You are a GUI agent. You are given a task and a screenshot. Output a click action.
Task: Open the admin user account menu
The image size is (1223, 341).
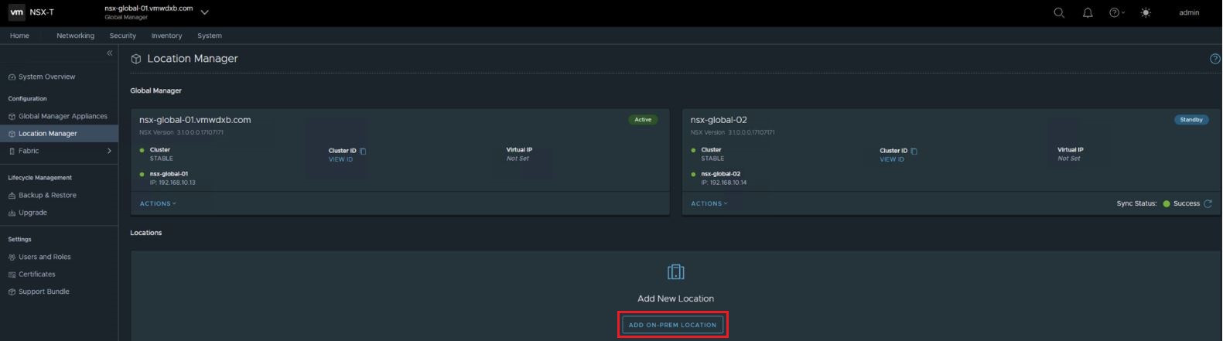pyautogui.click(x=1188, y=12)
